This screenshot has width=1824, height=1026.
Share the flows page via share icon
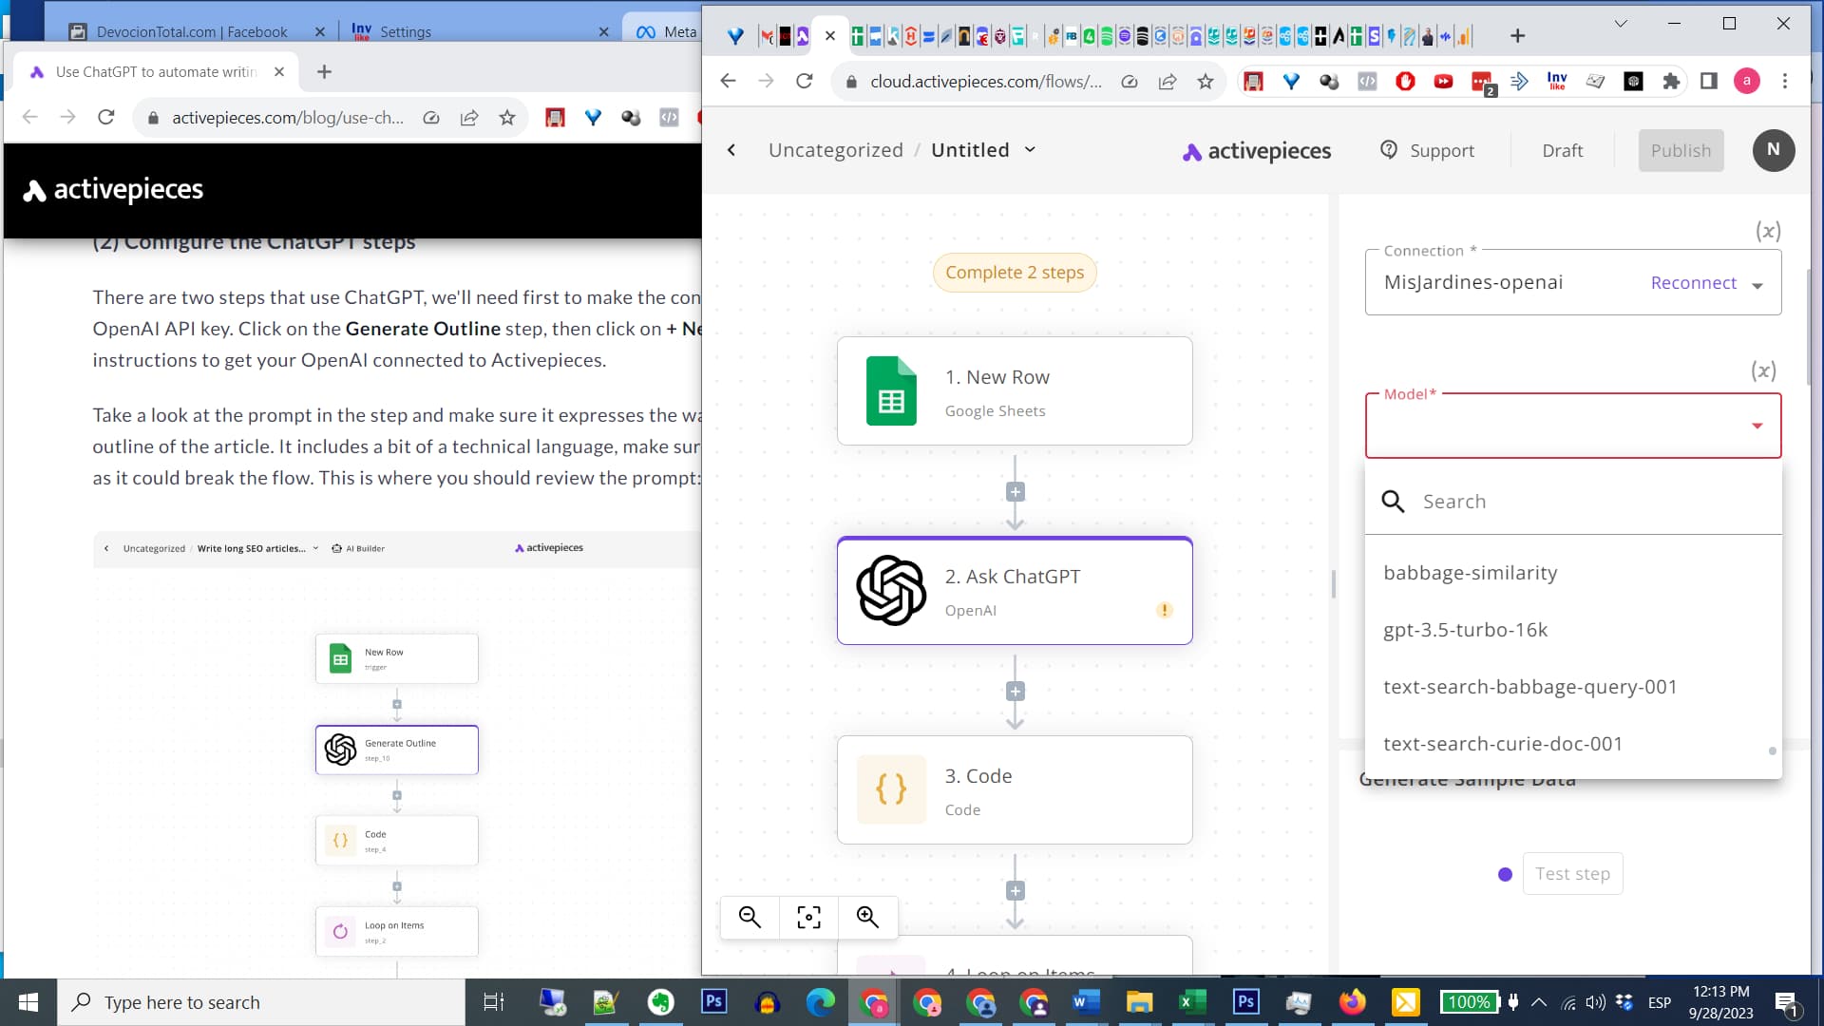tap(1167, 82)
